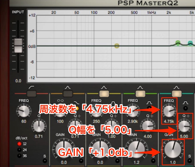Click the curve shape icon above the 4.75k band LED
The width and height of the screenshot is (195, 167).
(x=185, y=103)
